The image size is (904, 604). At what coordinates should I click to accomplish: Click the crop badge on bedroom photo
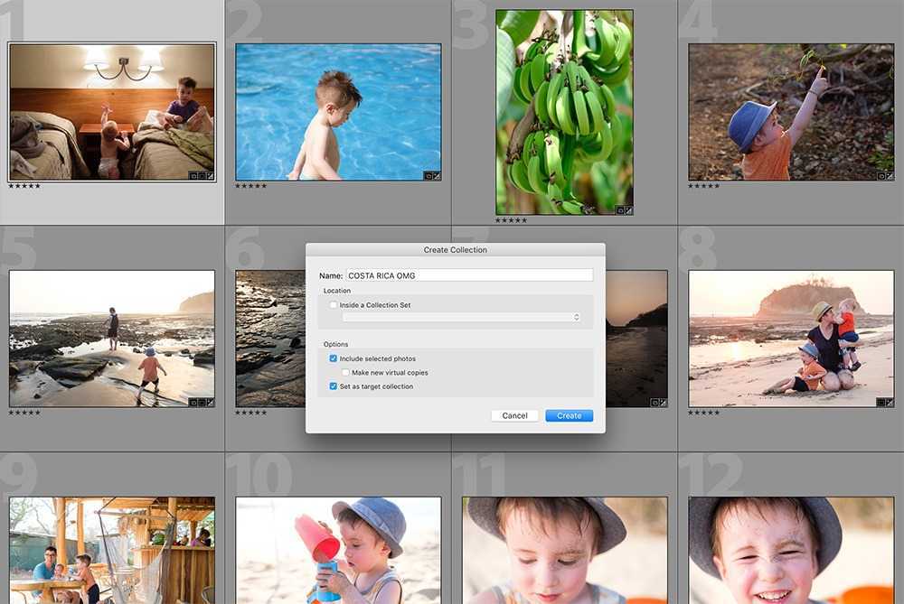[x=201, y=176]
